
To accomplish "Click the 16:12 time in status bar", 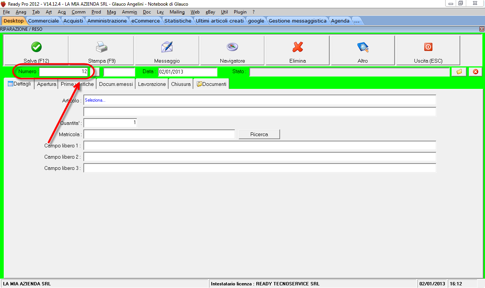I will tap(456, 284).
